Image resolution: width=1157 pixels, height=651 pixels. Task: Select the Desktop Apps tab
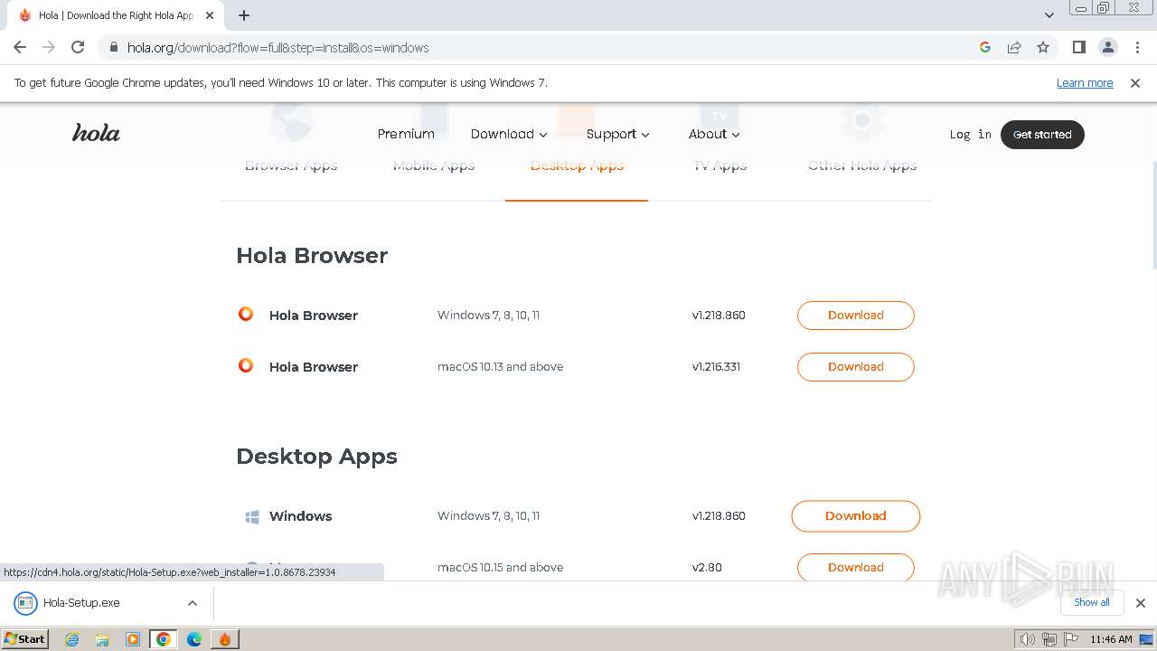577,165
